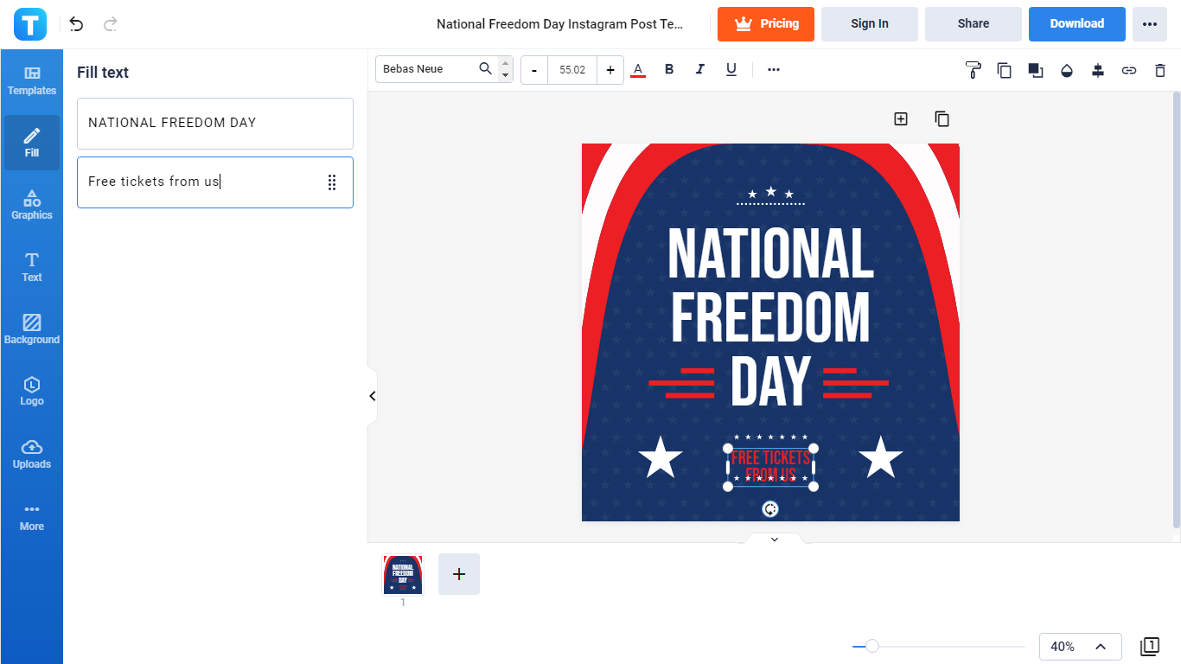This screenshot has height=664, width=1181.
Task: Toggle underline formatting
Action: click(731, 69)
